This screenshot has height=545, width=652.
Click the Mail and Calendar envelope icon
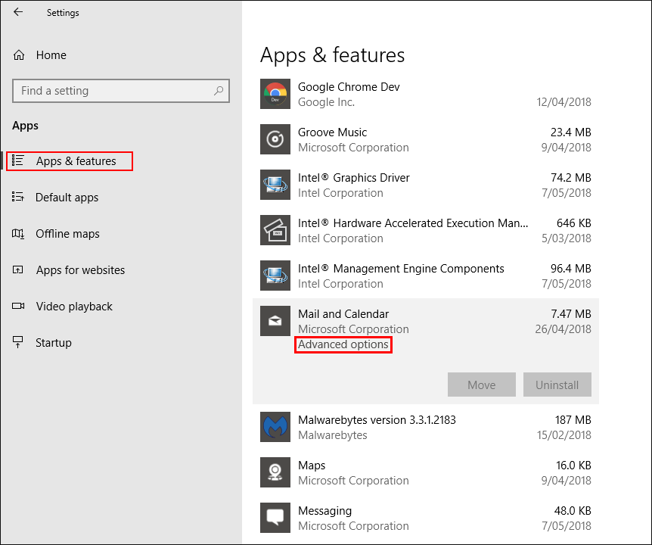pos(275,321)
